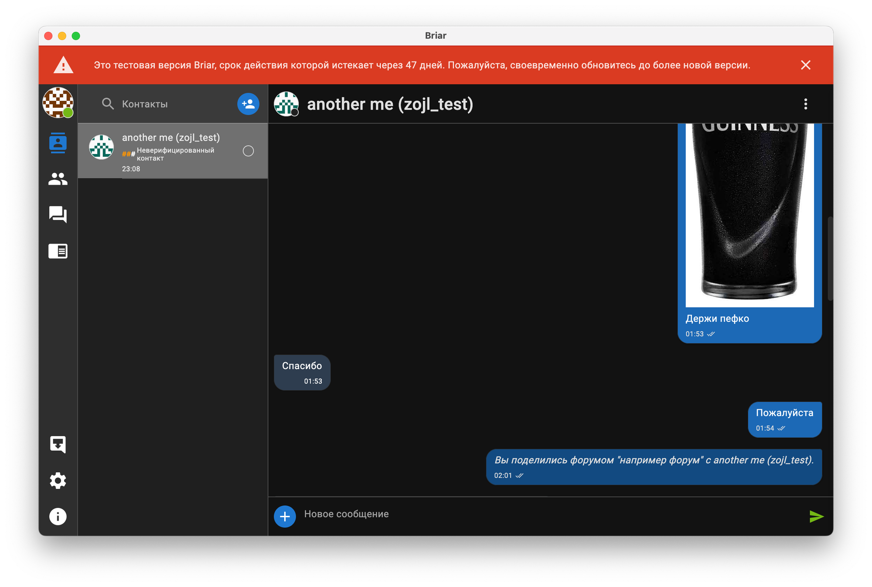The height and width of the screenshot is (587, 872).
Task: Click the contact's connection status circle
Action: (x=248, y=151)
